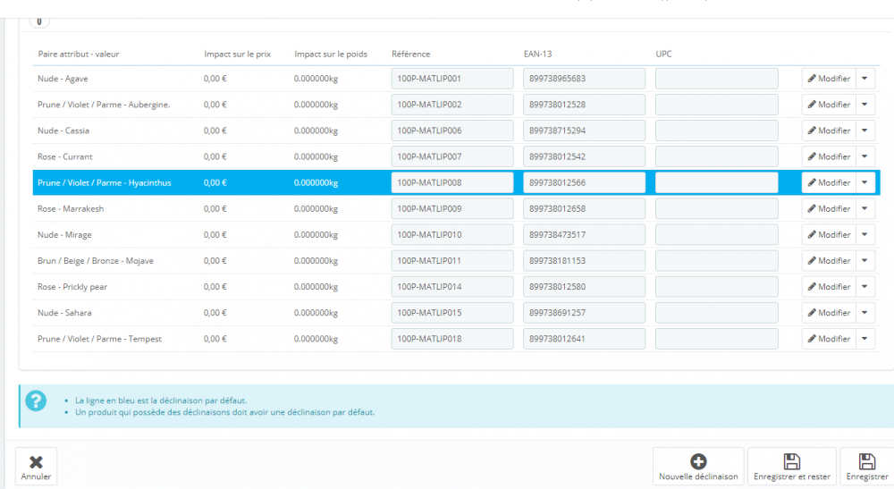
Task: Click the Impact sur le poids header
Action: pyautogui.click(x=331, y=55)
